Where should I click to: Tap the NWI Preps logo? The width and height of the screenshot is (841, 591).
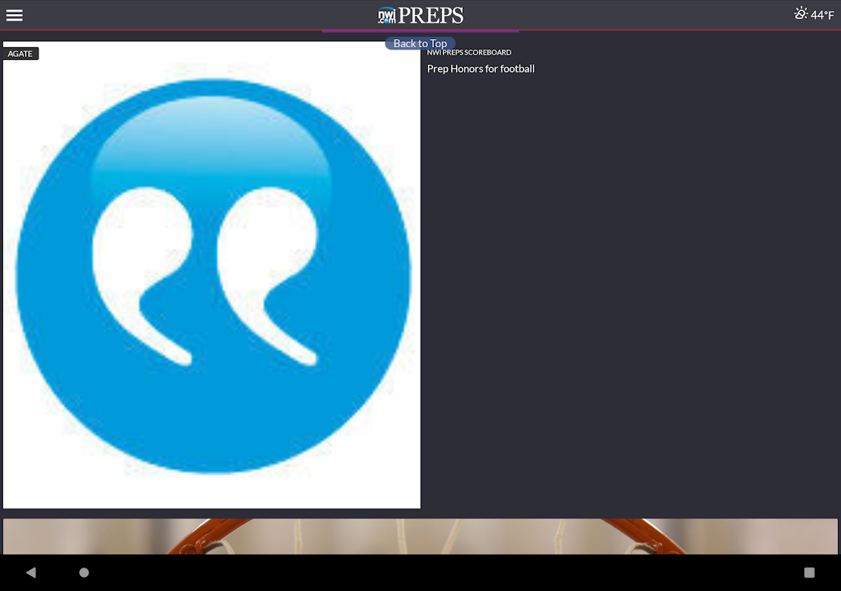(421, 15)
